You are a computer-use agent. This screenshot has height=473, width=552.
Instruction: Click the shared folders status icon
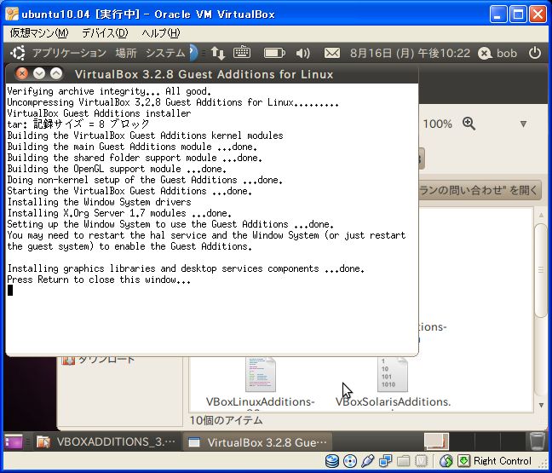404,461
